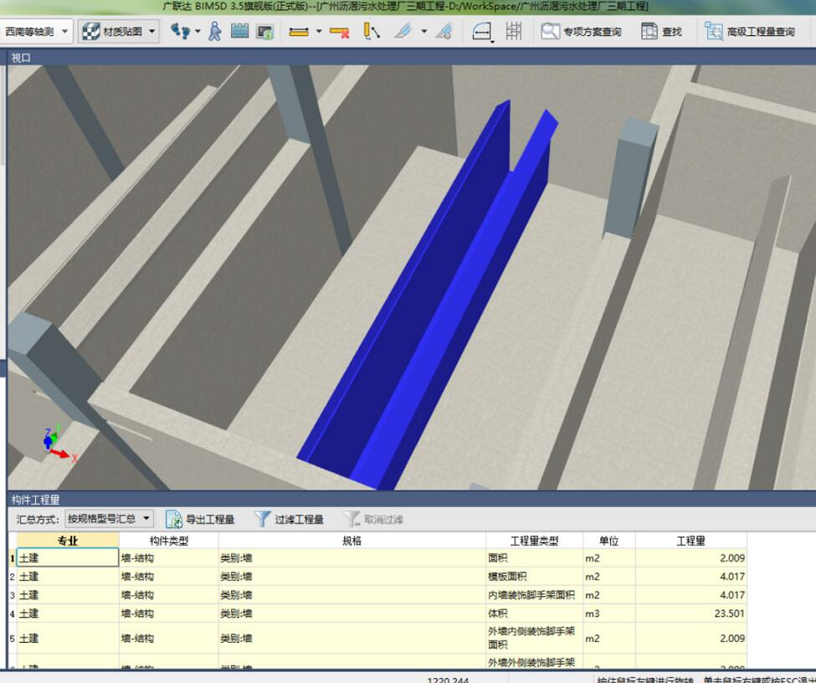The height and width of the screenshot is (683, 816).
Task: Select the section plane cut tool
Action: coord(403,32)
